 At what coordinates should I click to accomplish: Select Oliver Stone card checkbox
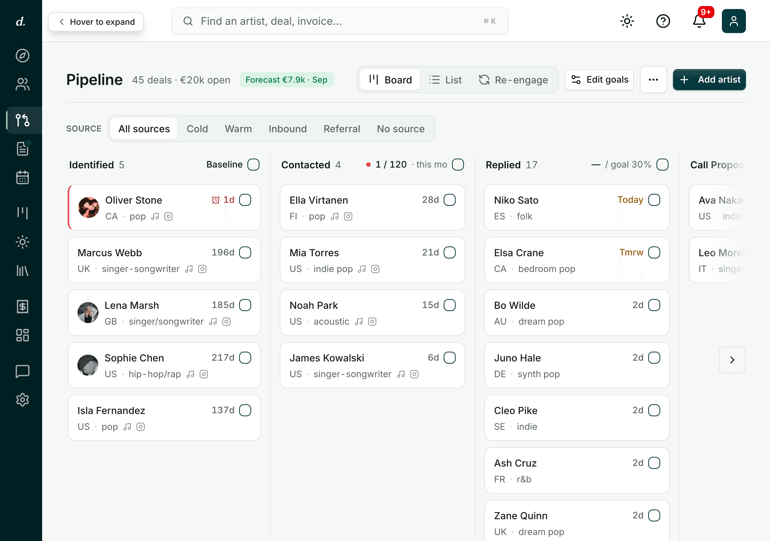point(245,200)
